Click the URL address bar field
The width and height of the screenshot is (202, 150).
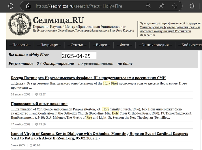click(x=87, y=6)
